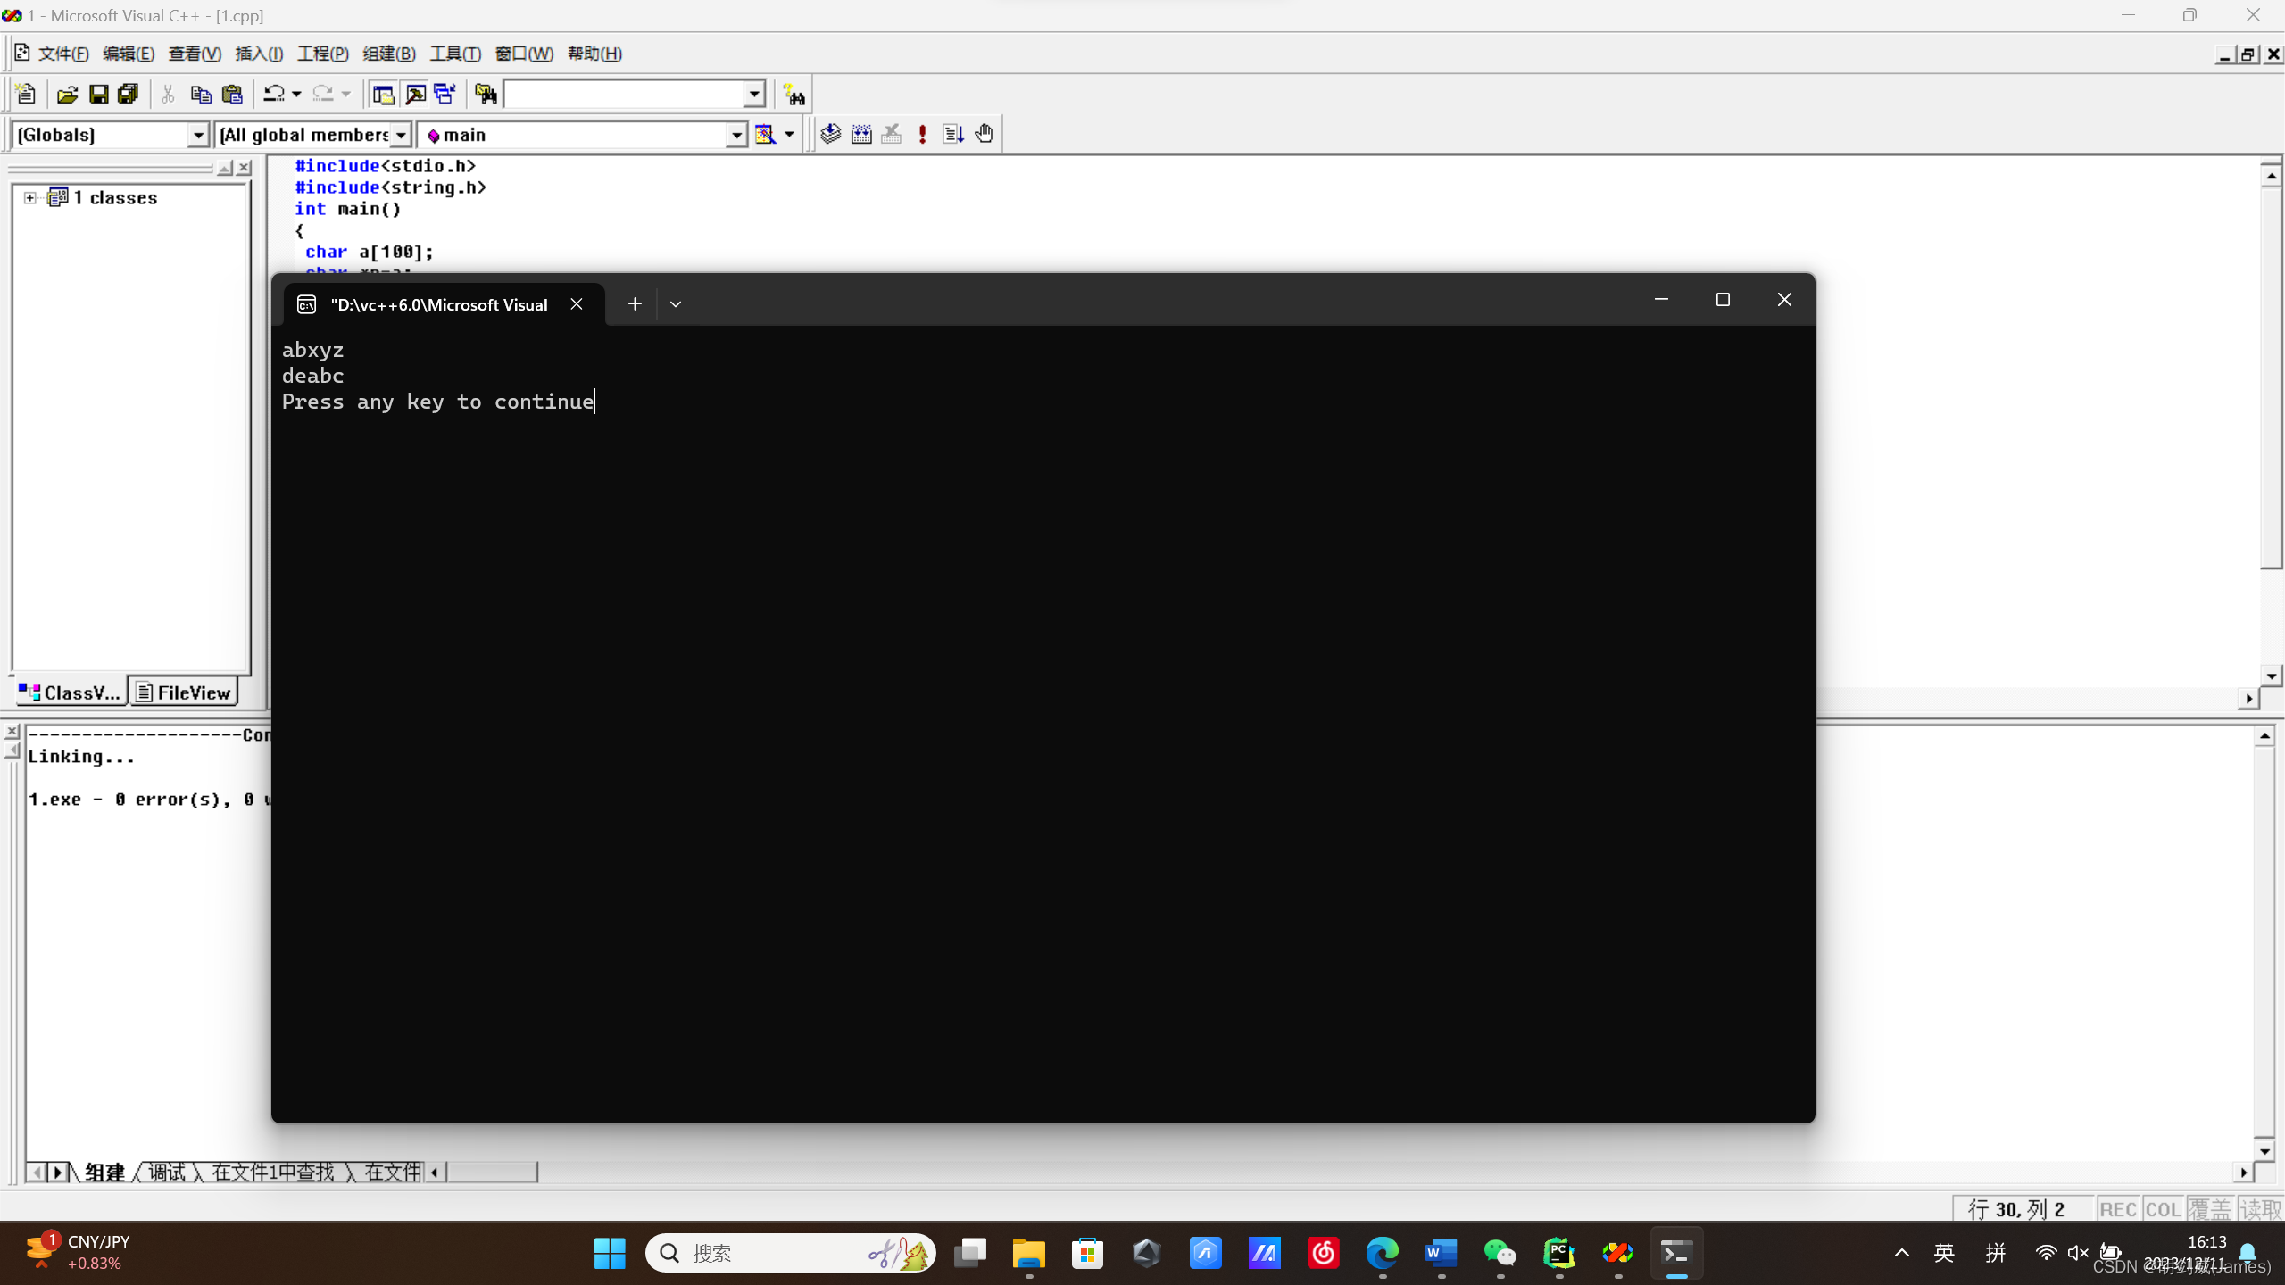2285x1285 pixels.
Task: Click the Insert/Remove Breakpoint hand icon
Action: tap(984, 134)
